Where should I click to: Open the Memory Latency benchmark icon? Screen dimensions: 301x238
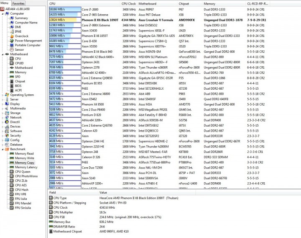pos(12,167)
